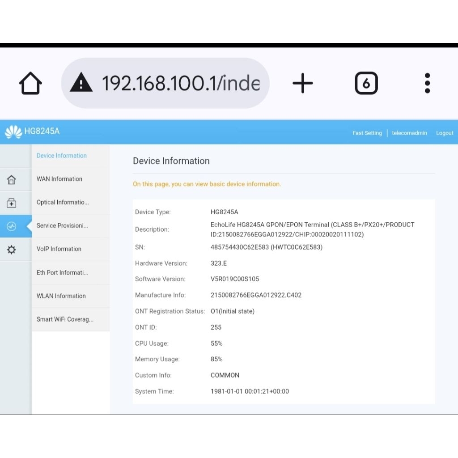This screenshot has width=458, height=458.
Task: Open the browser three-dot menu
Action: click(x=427, y=83)
